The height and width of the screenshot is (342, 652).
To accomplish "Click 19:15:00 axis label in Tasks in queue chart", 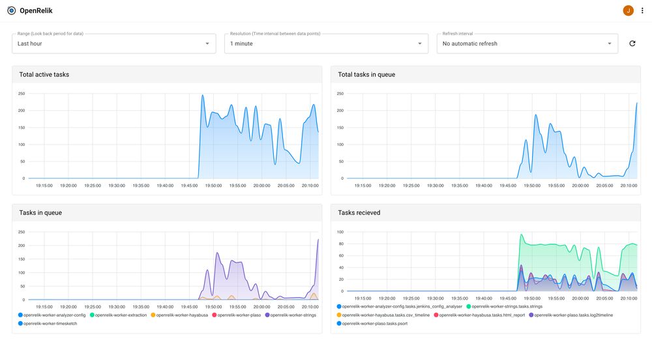I will coord(44,307).
